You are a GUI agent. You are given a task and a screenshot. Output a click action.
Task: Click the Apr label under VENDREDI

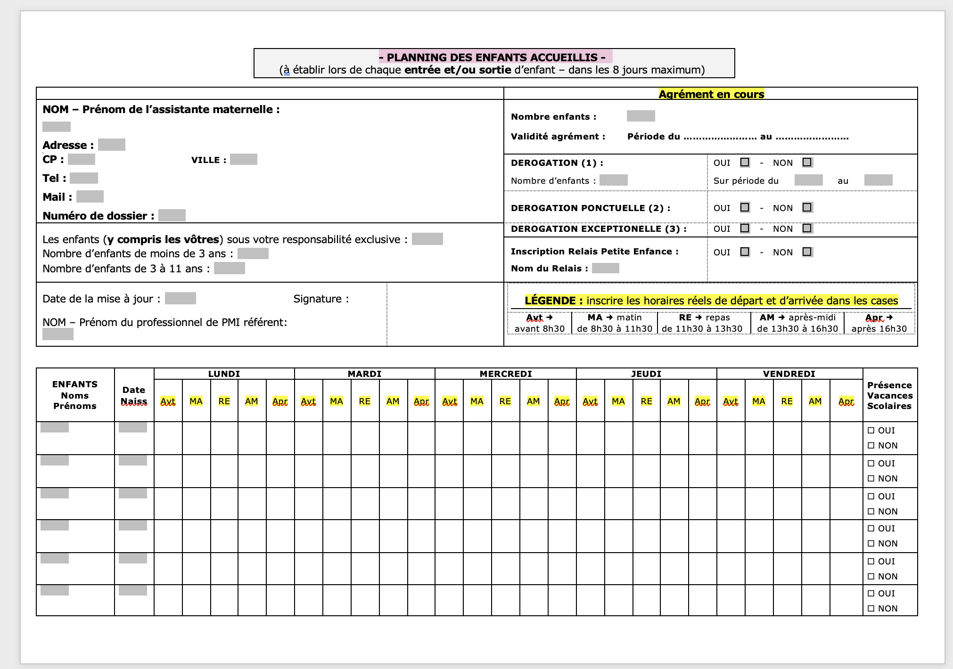point(846,401)
